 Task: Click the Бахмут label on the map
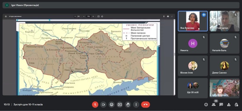[x=128, y=52]
